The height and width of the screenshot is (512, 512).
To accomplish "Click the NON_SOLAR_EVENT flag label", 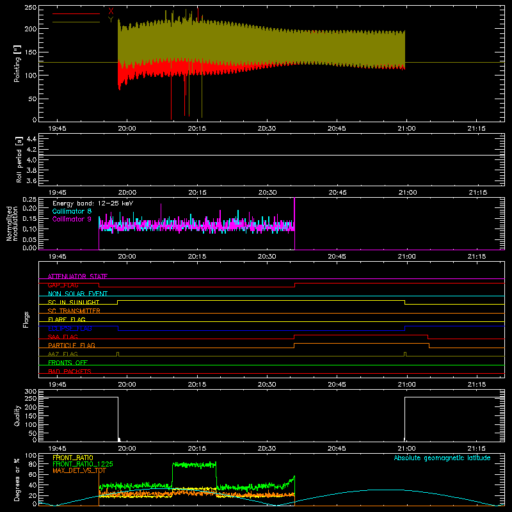I will click(x=77, y=294).
